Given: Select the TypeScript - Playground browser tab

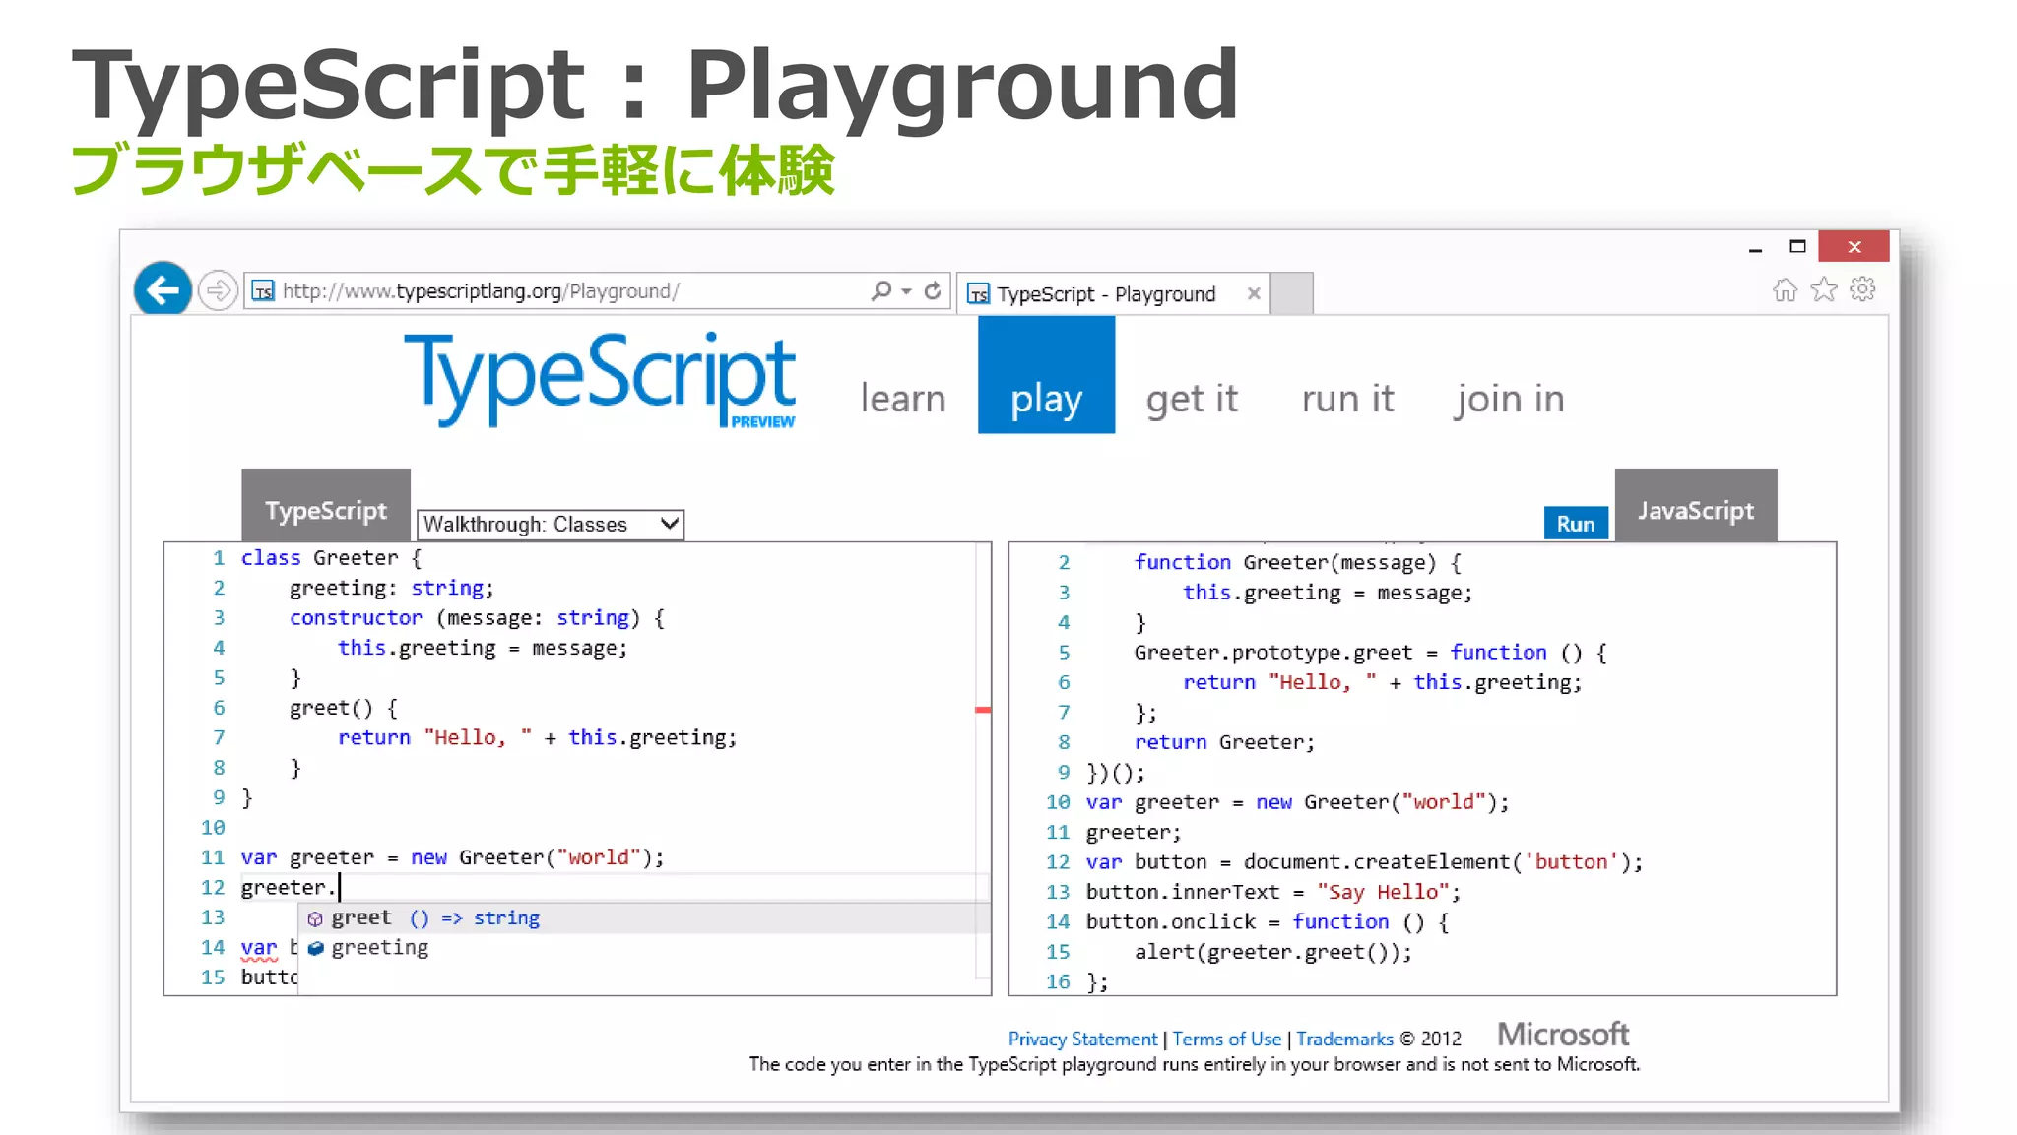Looking at the screenshot, I should pyautogui.click(x=1113, y=293).
